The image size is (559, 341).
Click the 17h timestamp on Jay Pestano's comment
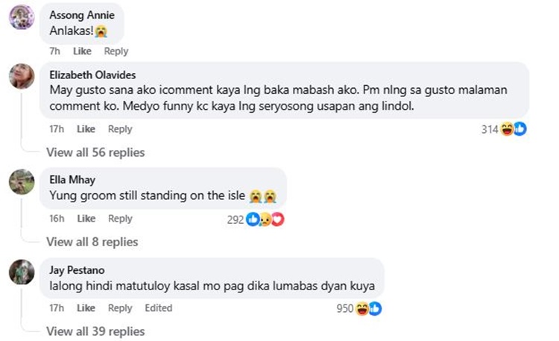click(56, 308)
